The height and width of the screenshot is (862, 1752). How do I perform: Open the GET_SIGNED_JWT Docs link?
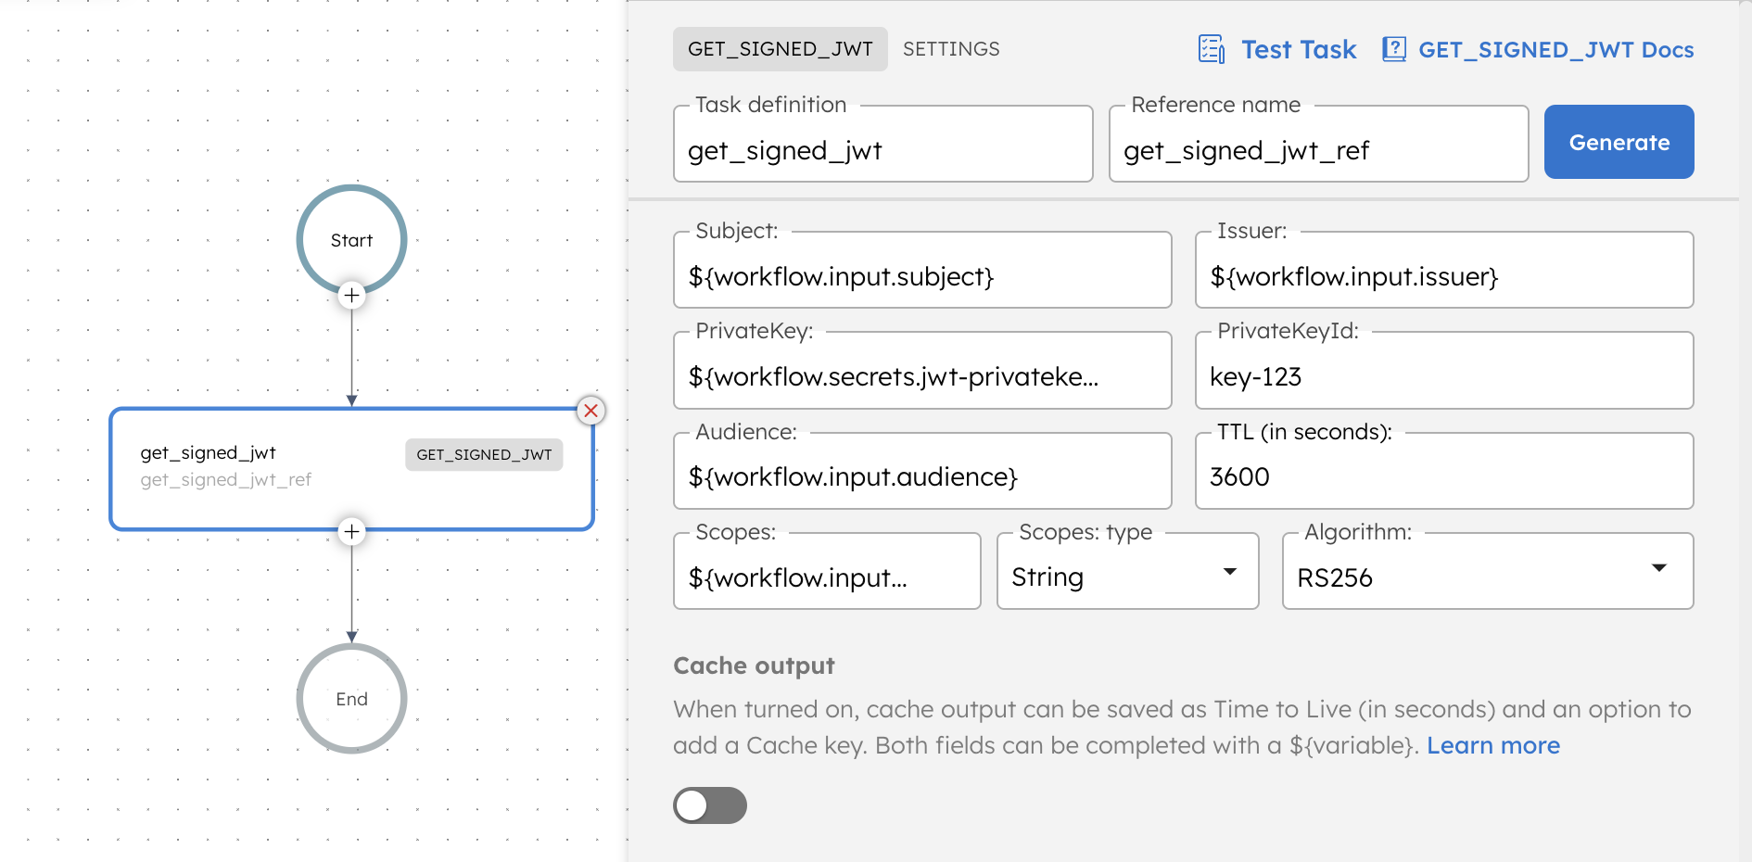(1555, 49)
